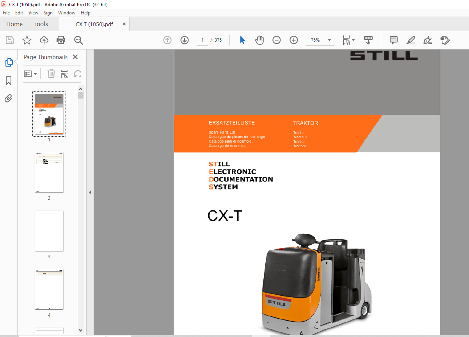Click the fit page width icon
This screenshot has width=469, height=337.
click(x=346, y=40)
